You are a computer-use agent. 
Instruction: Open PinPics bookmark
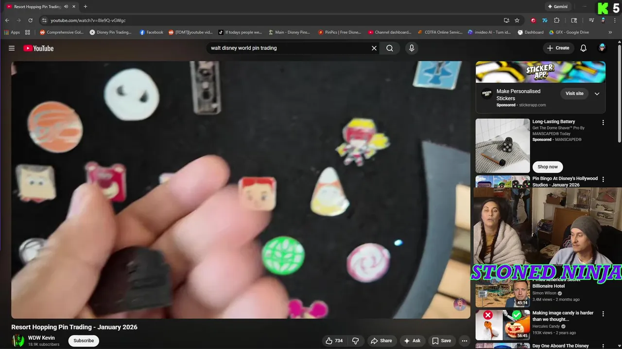click(340, 32)
